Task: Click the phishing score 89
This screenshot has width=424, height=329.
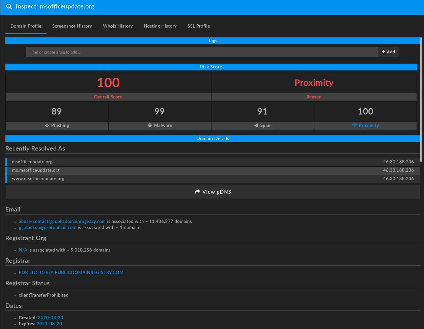Action: [x=57, y=111]
